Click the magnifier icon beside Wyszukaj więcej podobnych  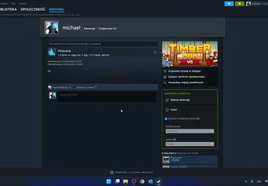[x=165, y=83]
